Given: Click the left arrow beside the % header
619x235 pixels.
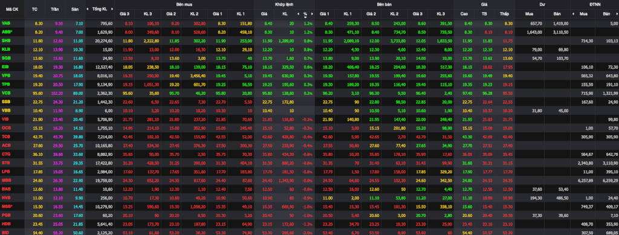Looking at the screenshot, I should [x=299, y=14].
